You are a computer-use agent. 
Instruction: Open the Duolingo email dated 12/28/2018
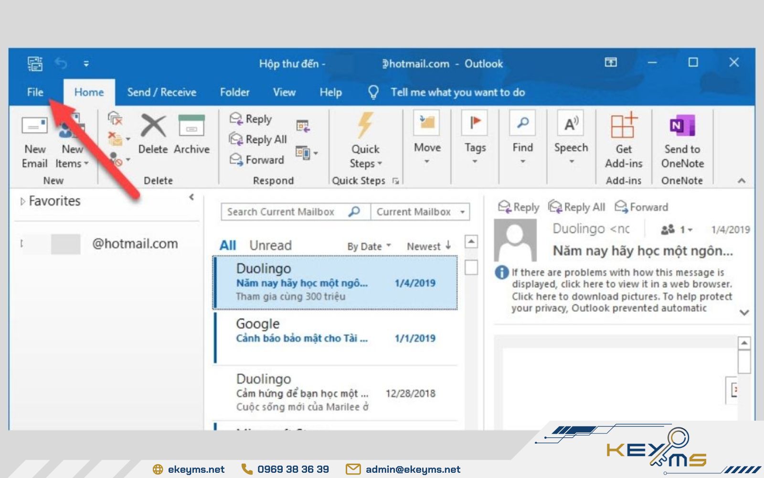pos(335,393)
